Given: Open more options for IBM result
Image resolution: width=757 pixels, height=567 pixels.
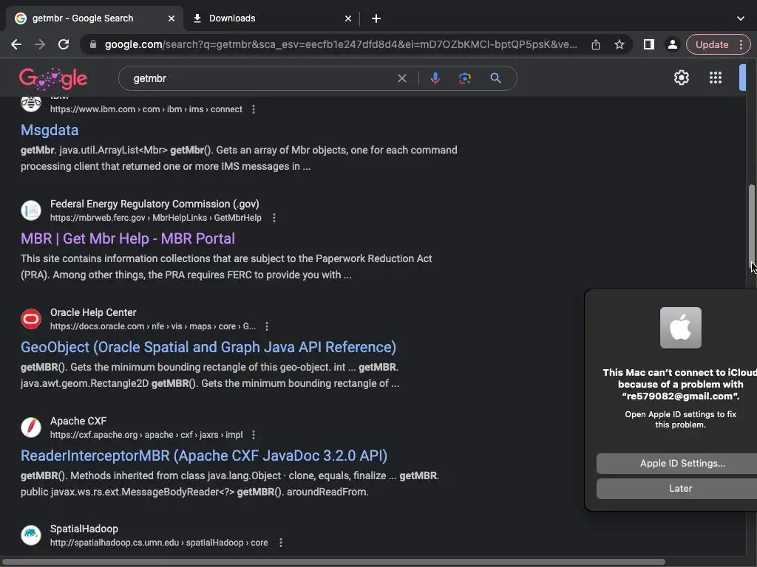Looking at the screenshot, I should point(254,109).
